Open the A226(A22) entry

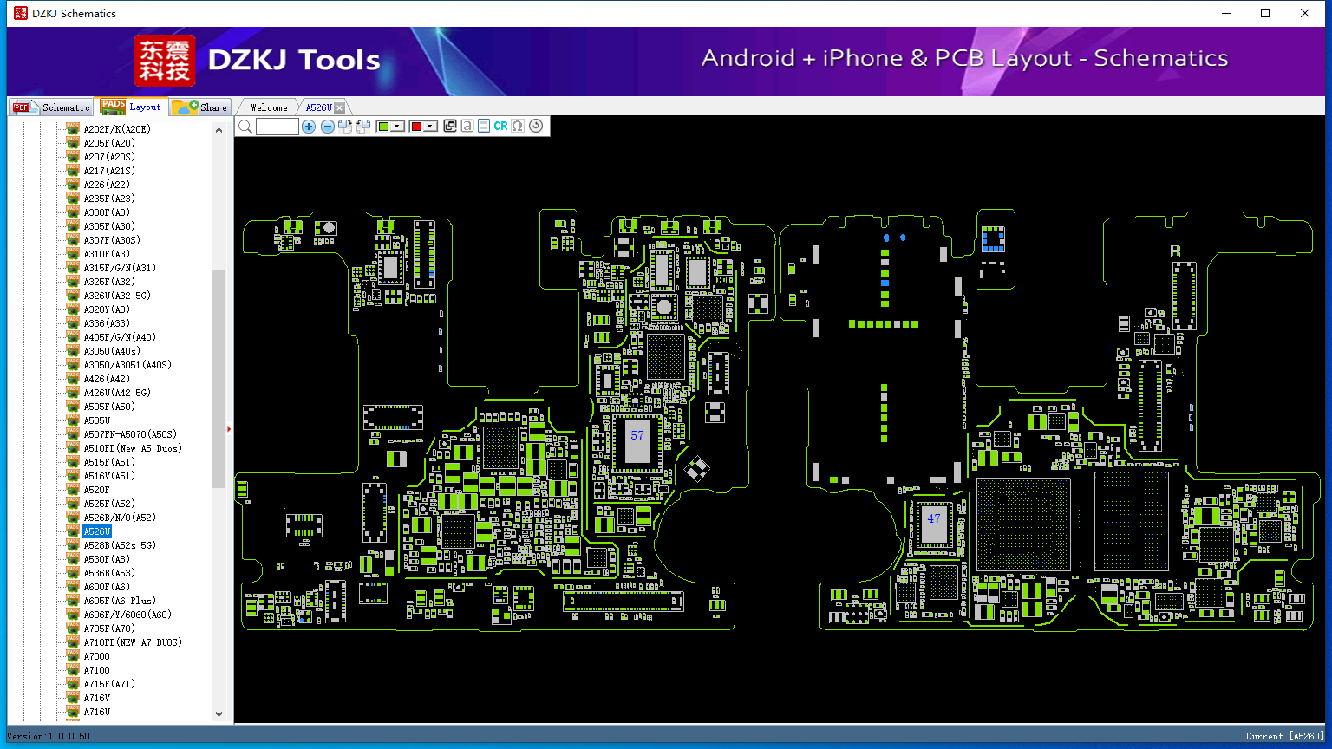point(107,185)
